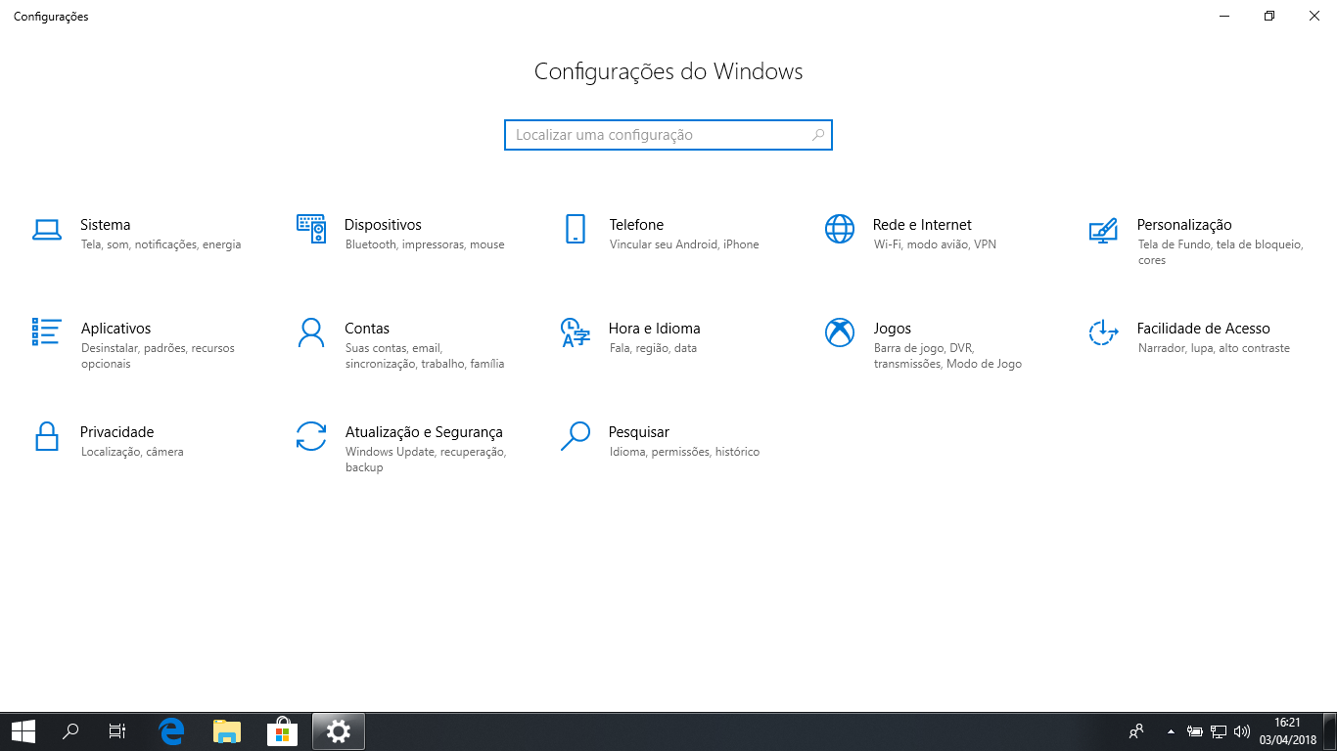Open Microsoft Store from the taskbar
This screenshot has height=751, width=1337.
click(x=282, y=731)
